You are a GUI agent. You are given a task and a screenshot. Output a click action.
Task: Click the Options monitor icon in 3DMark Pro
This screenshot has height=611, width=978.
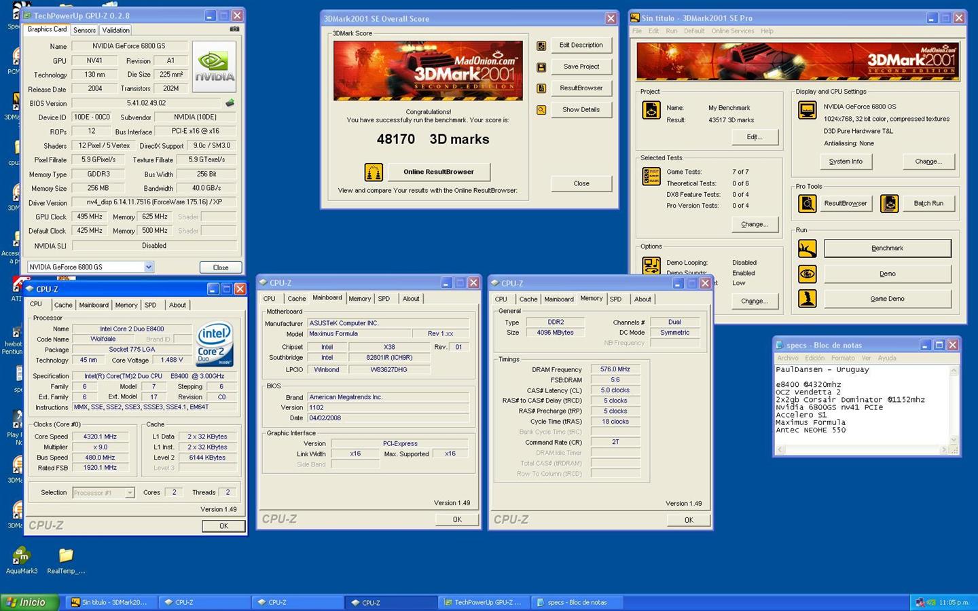pyautogui.click(x=651, y=265)
